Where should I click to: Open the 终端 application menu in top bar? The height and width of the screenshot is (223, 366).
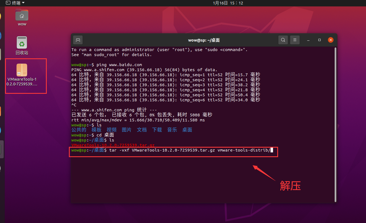pos(15,3)
